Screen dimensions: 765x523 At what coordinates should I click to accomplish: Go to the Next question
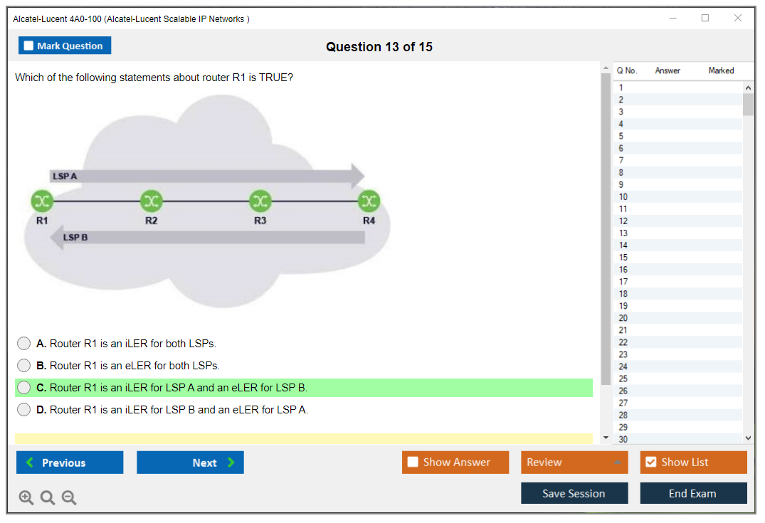click(x=190, y=463)
